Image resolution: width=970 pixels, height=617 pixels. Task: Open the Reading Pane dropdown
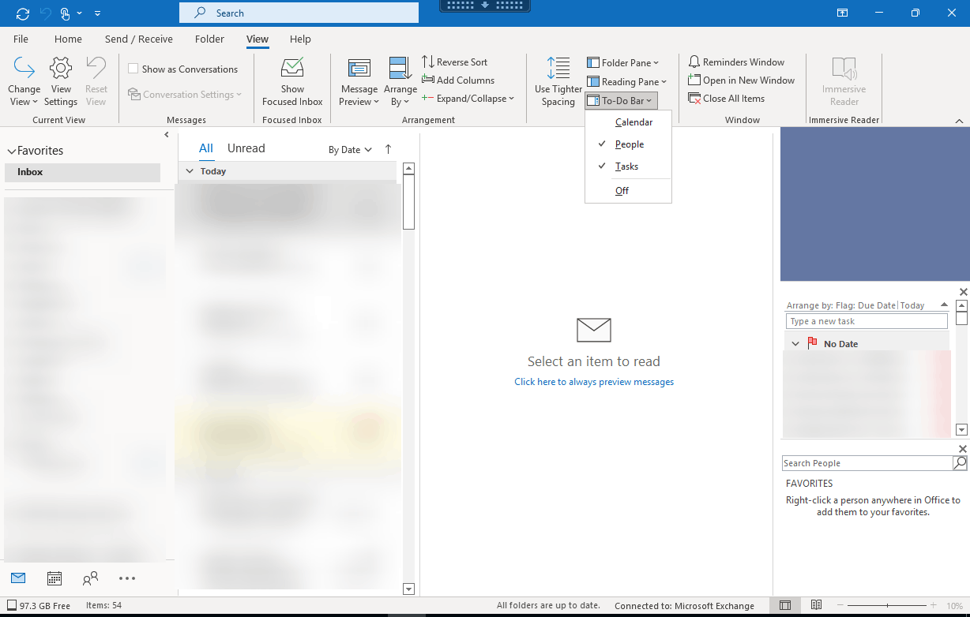(x=626, y=81)
